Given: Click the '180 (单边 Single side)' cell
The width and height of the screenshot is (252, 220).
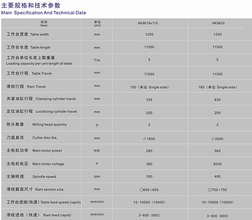Looking at the screenshot, I should tap(218, 87).
